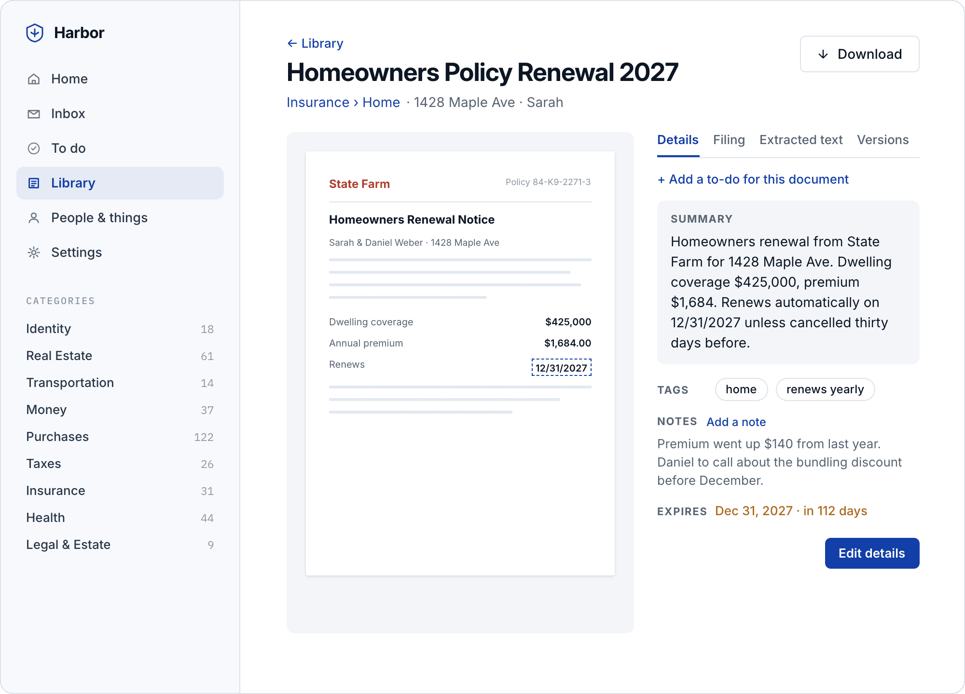Click '1428 Maple Ave' in the title subline
965x694 pixels.
(464, 102)
